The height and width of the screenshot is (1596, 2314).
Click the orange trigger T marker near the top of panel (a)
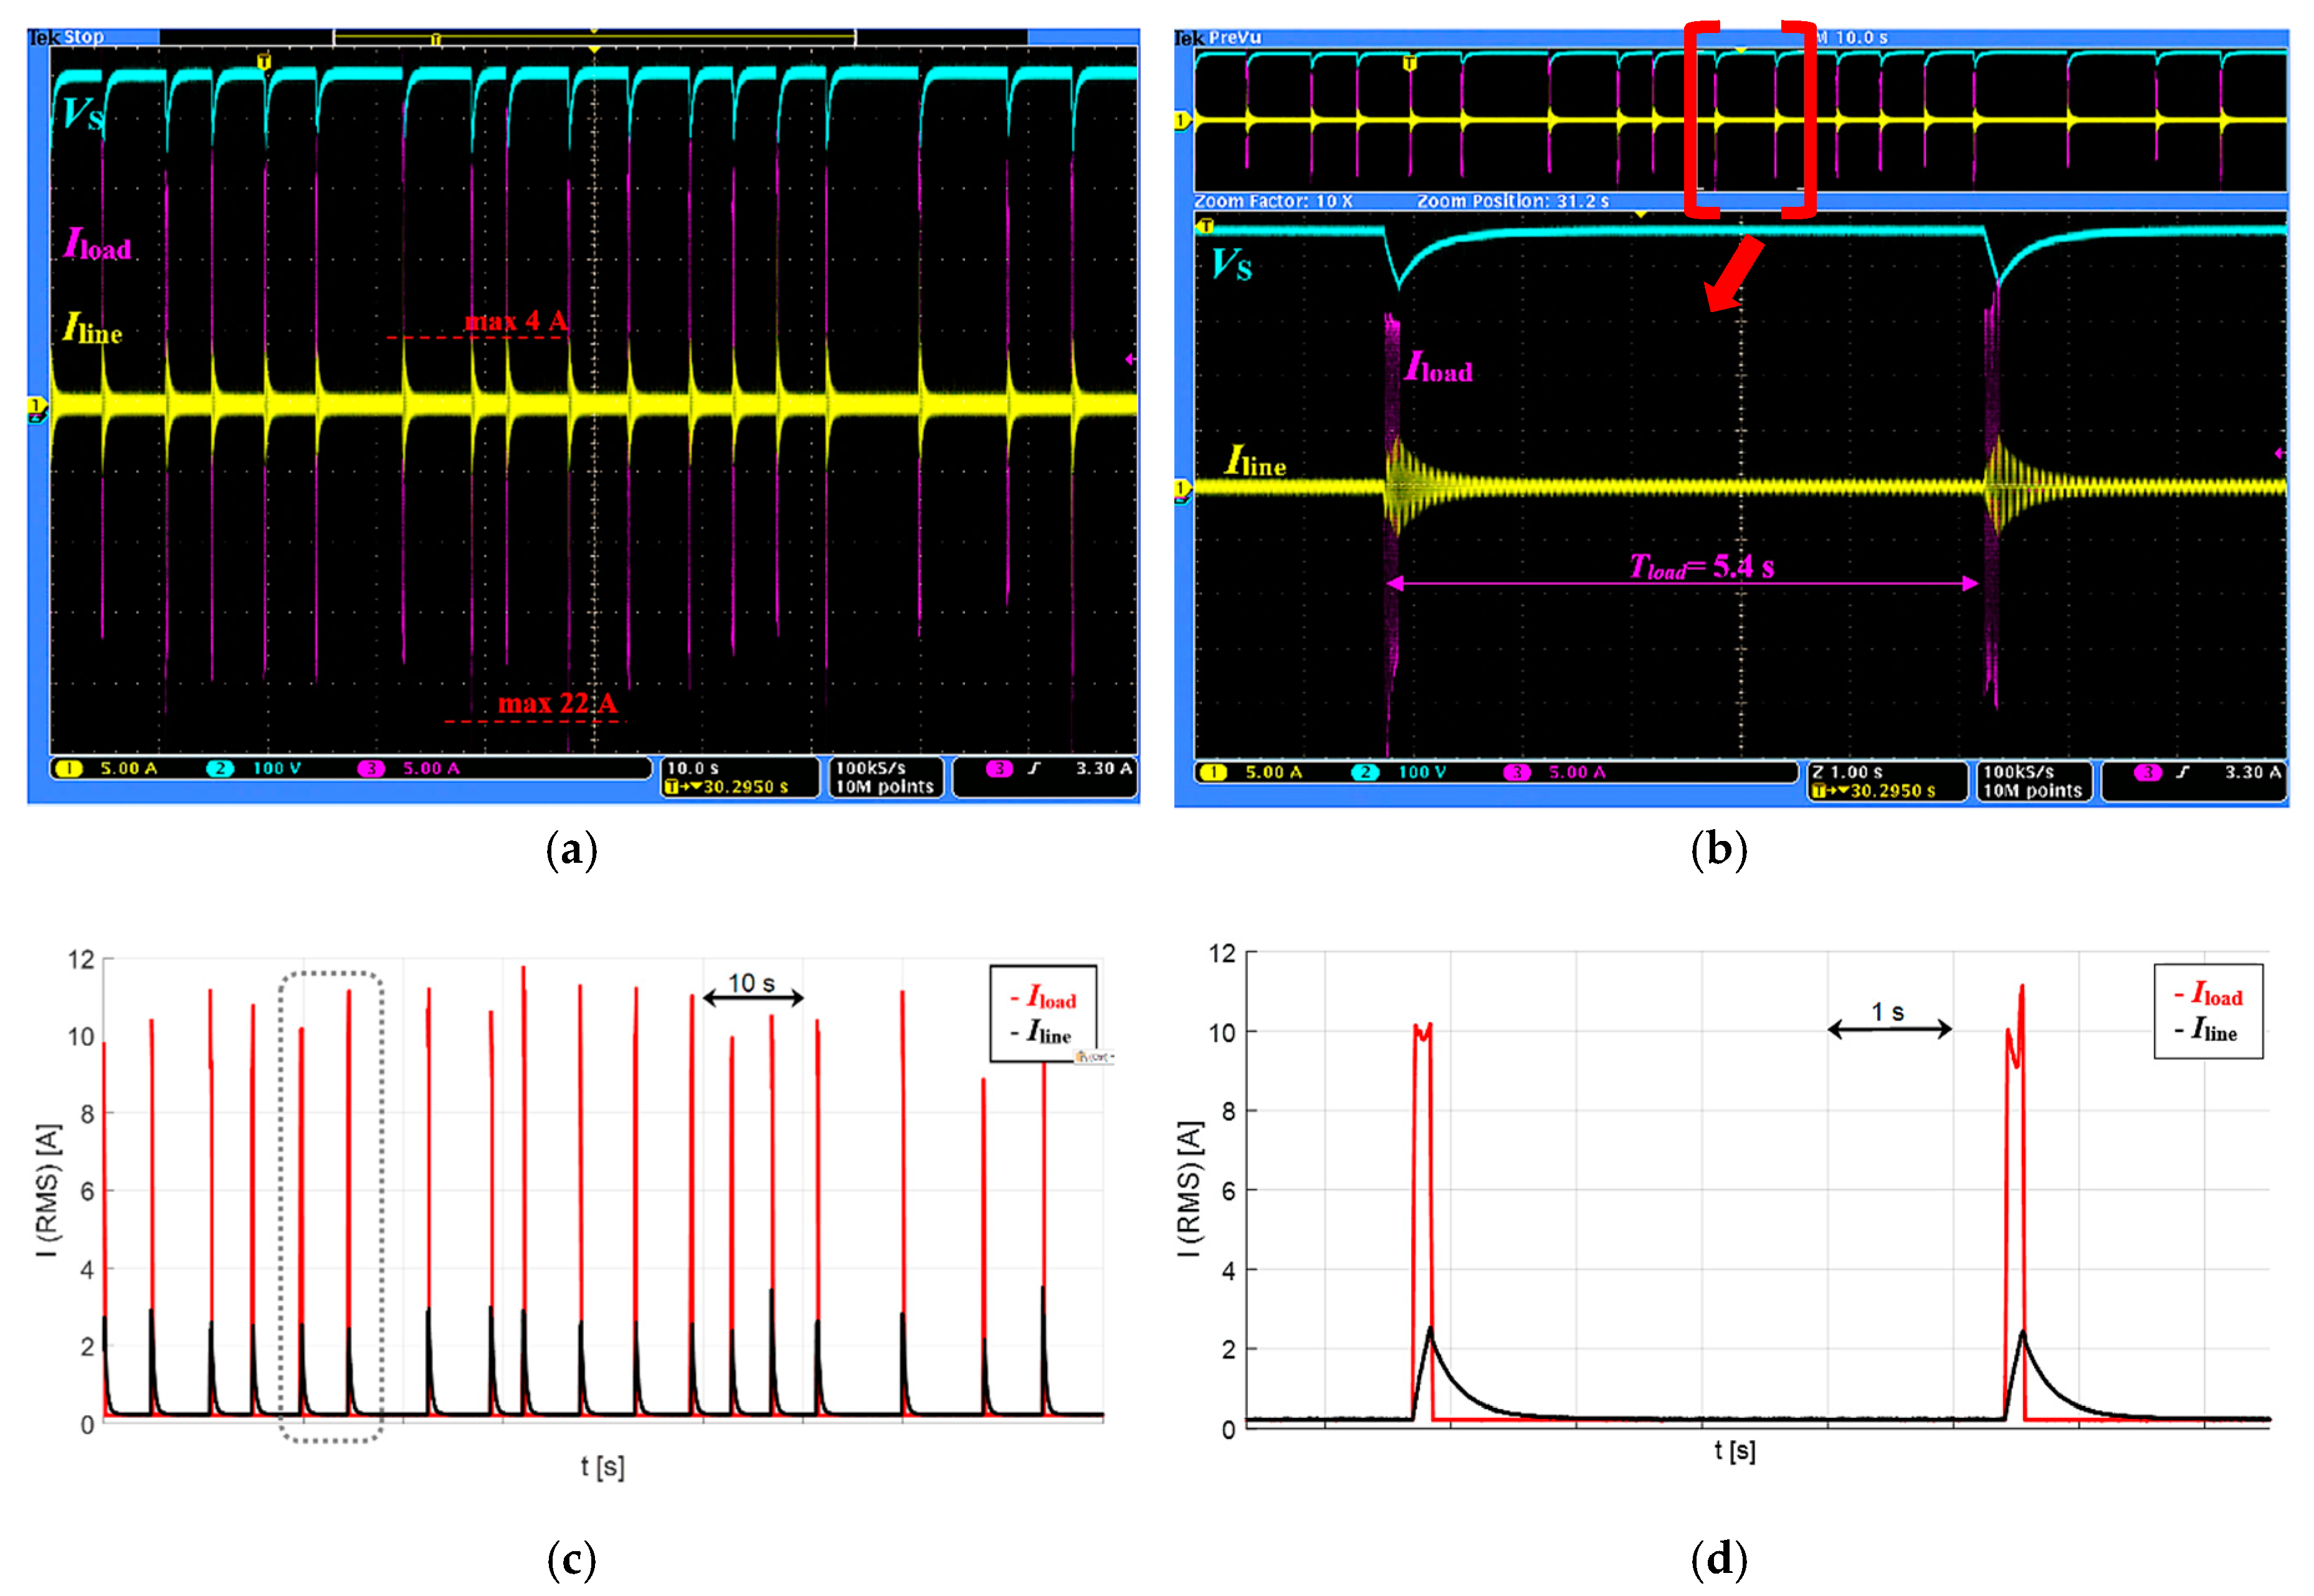point(264,61)
